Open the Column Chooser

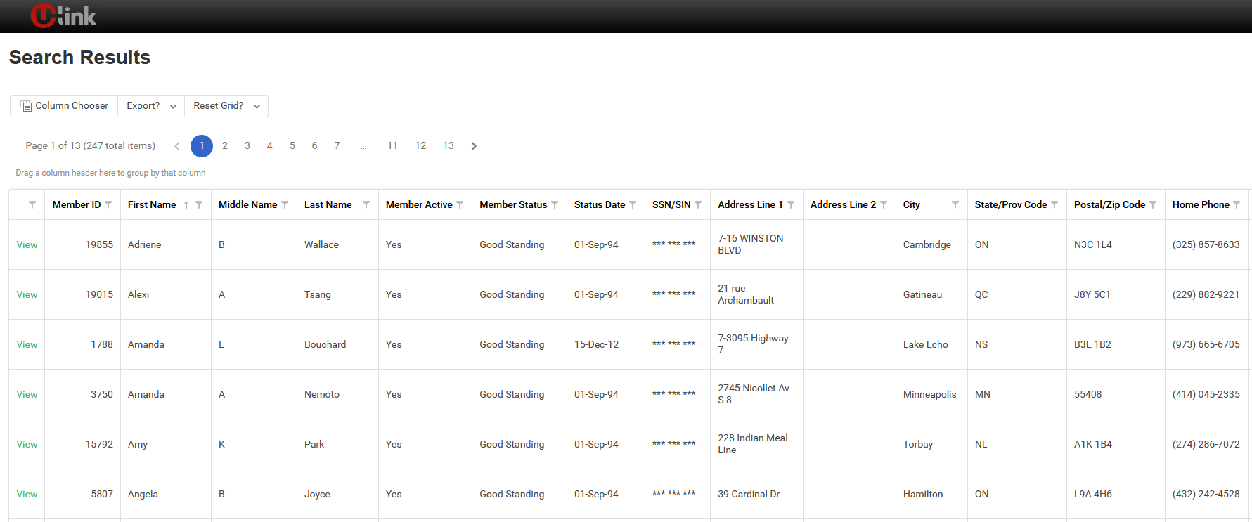coord(64,106)
